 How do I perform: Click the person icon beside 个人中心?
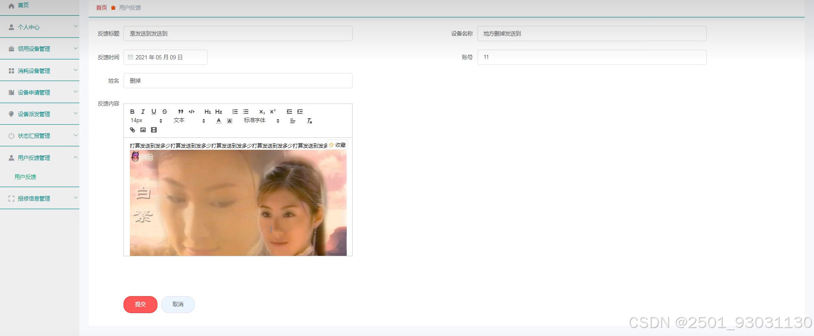point(11,27)
